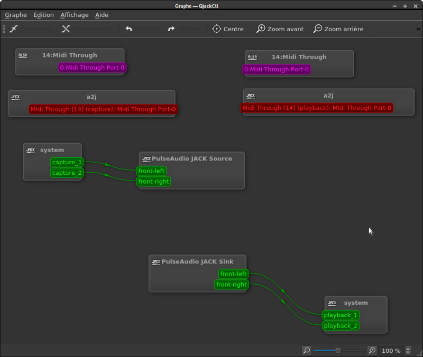Select front-left port of PulseAudio JACK Source
This screenshot has width=423, height=357.
(x=151, y=171)
